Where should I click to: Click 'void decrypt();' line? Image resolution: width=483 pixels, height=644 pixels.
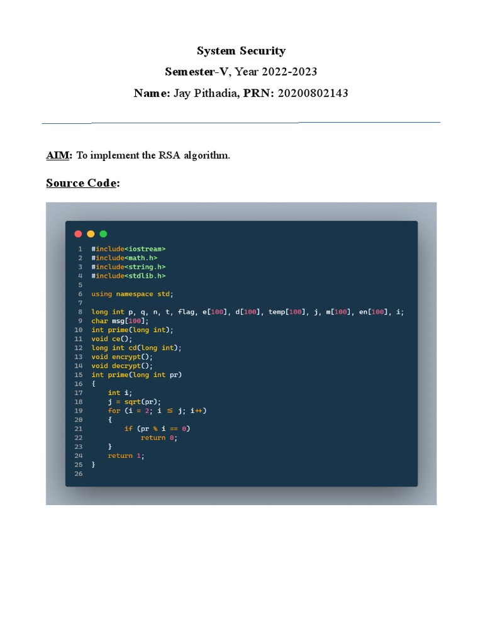click(x=122, y=366)
